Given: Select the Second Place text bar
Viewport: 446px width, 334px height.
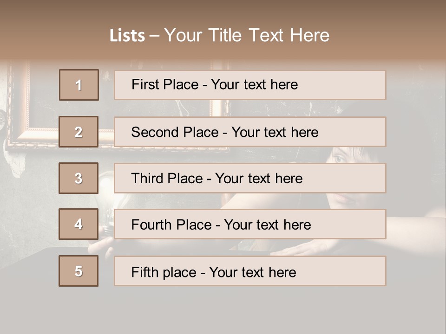Looking at the screenshot, I should (x=250, y=132).
